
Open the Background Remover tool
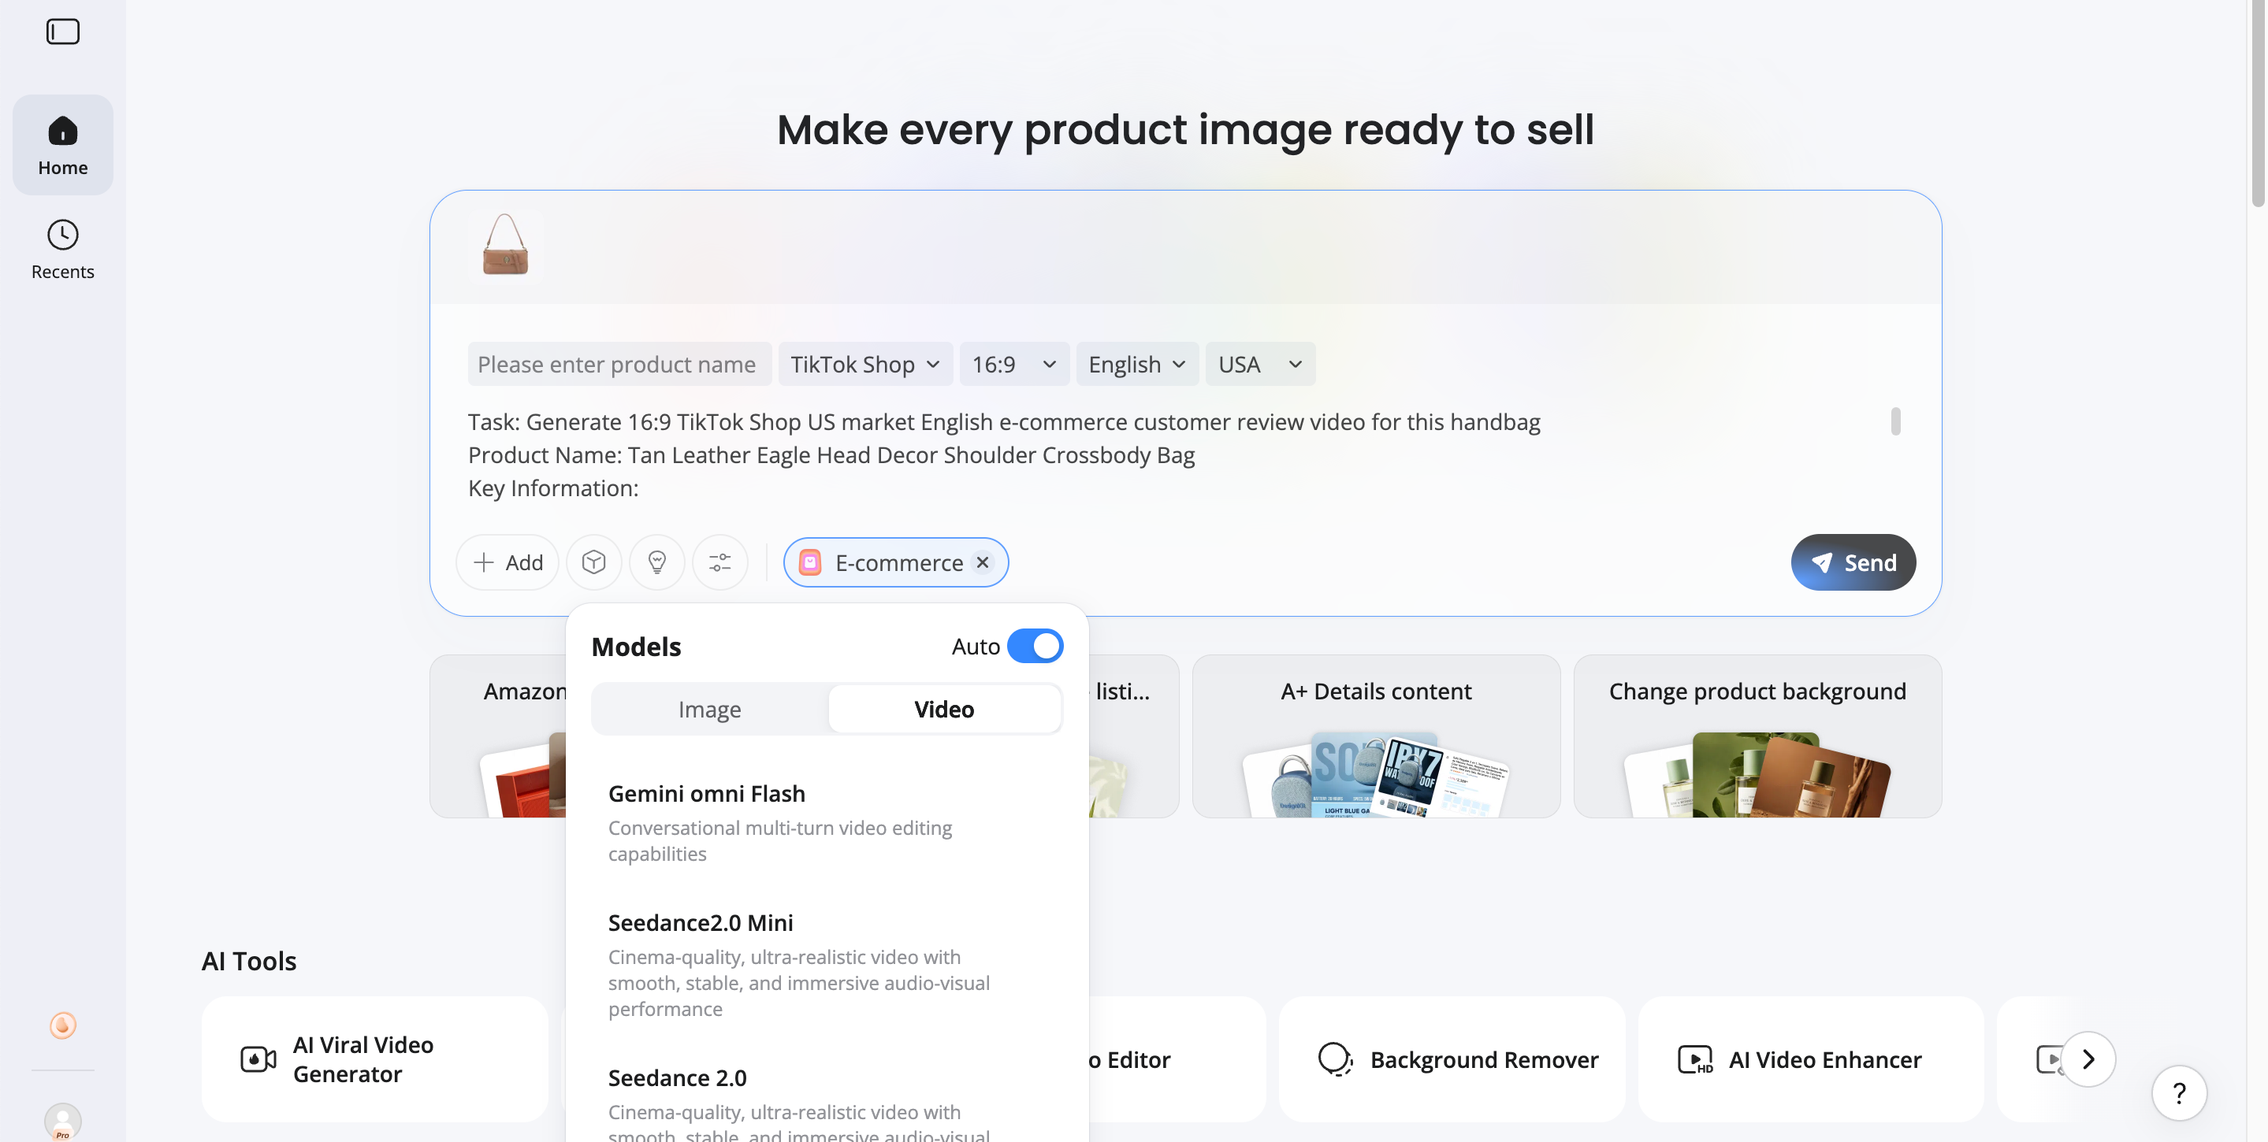1452,1059
